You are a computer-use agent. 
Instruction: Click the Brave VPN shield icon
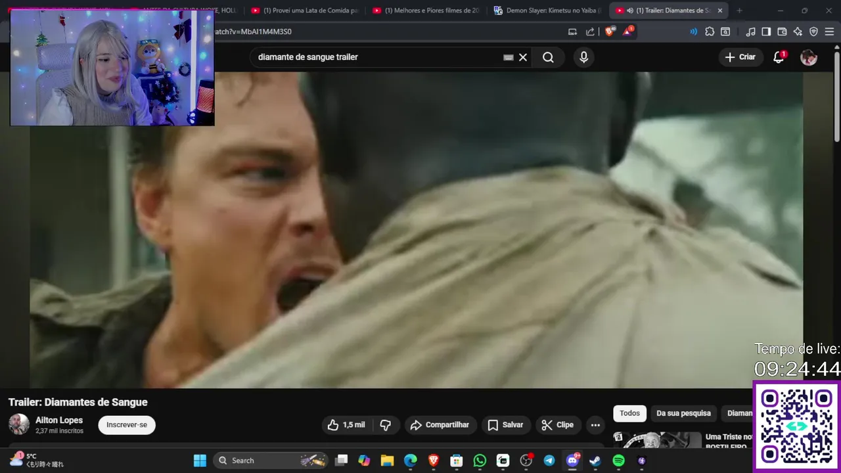coord(813,32)
